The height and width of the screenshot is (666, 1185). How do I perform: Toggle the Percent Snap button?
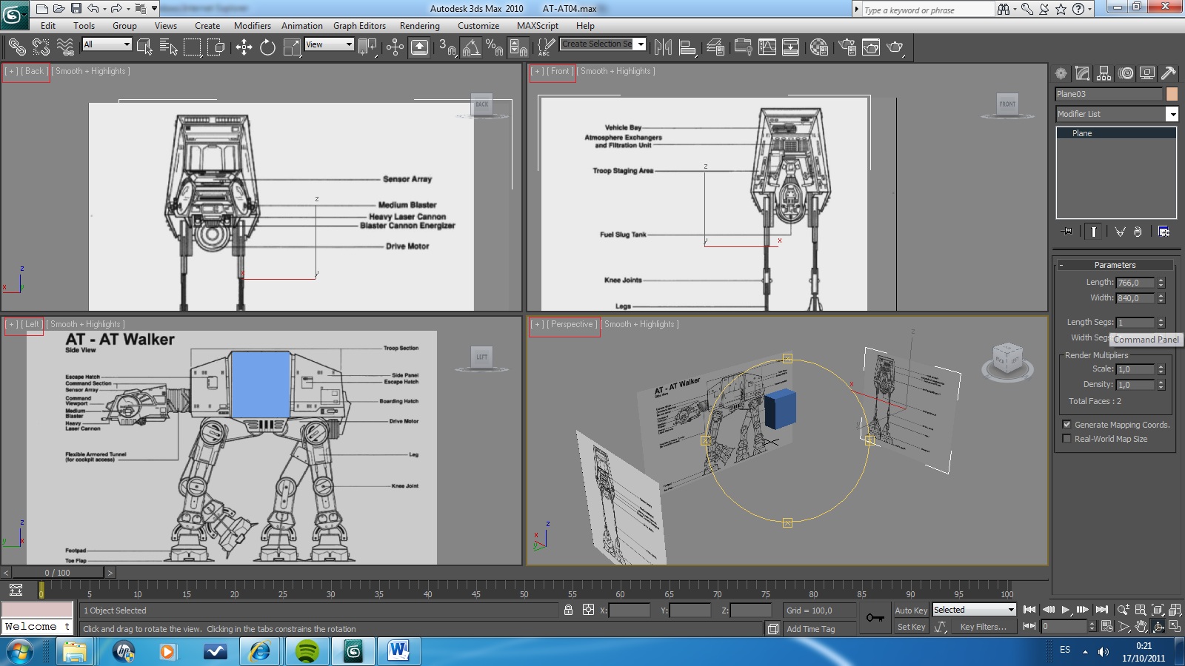point(494,47)
